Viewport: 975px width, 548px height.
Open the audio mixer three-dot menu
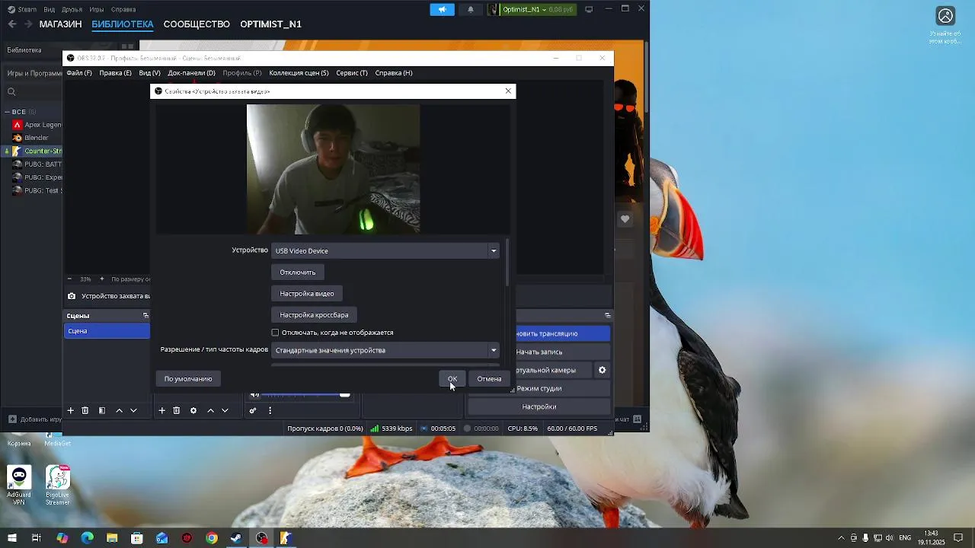coord(270,410)
